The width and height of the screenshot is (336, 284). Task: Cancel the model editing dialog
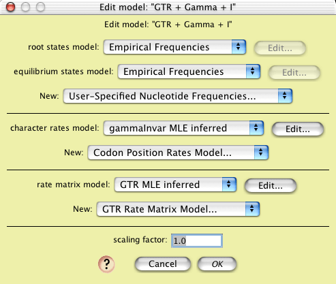click(163, 264)
